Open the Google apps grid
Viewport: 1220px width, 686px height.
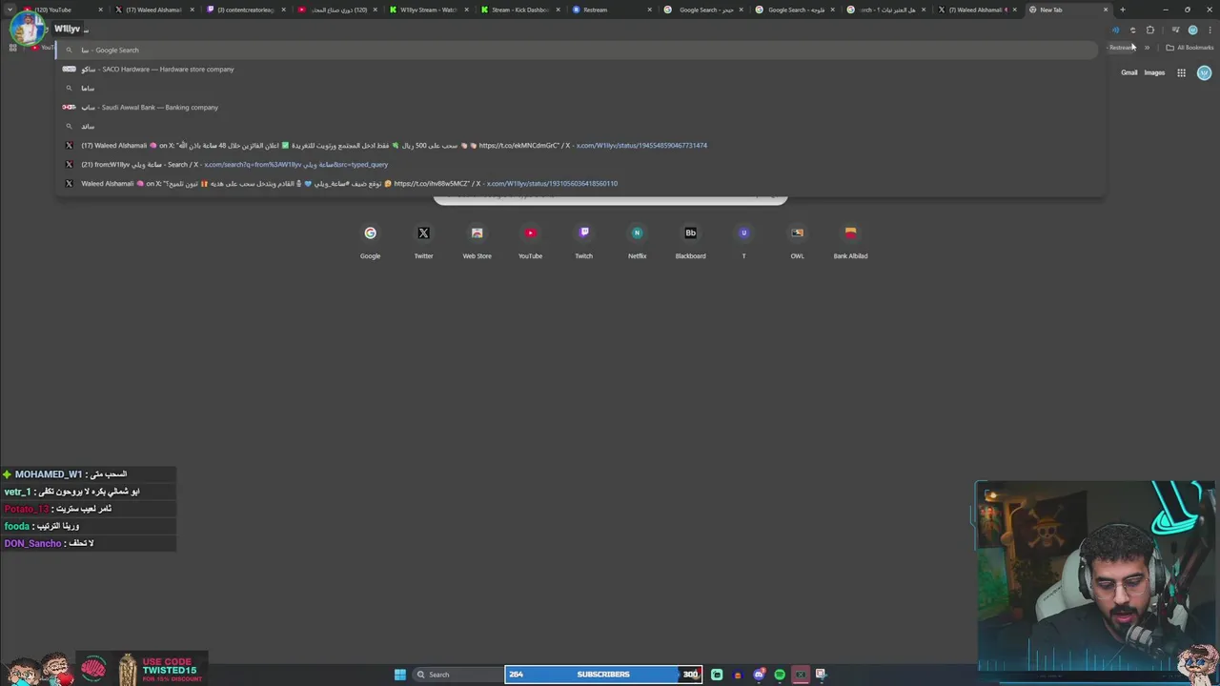click(1181, 72)
